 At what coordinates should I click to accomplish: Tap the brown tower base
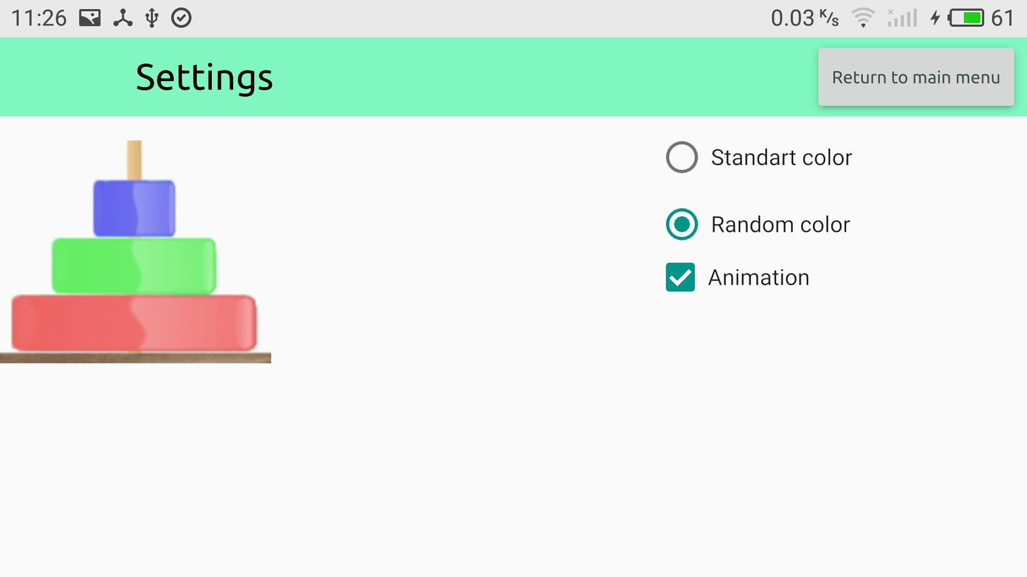pyautogui.click(x=135, y=358)
